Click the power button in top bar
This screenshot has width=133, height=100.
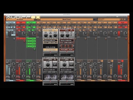pyautogui.click(x=121, y=19)
